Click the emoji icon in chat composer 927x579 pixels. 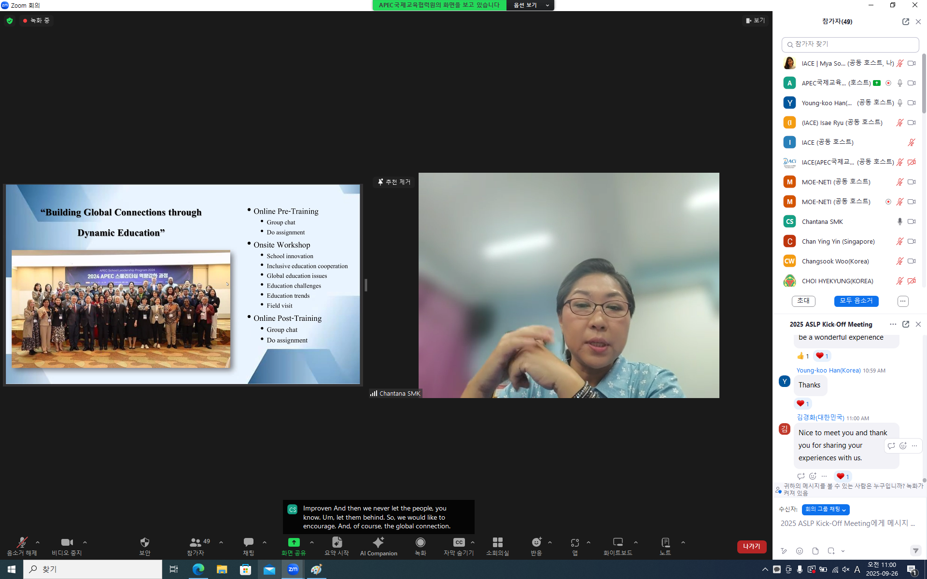click(800, 551)
